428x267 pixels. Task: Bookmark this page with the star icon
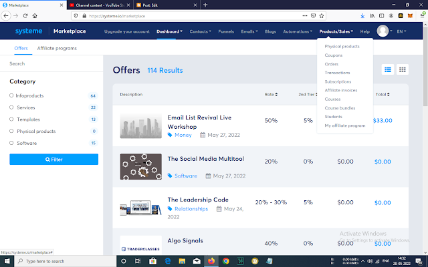click(x=322, y=16)
